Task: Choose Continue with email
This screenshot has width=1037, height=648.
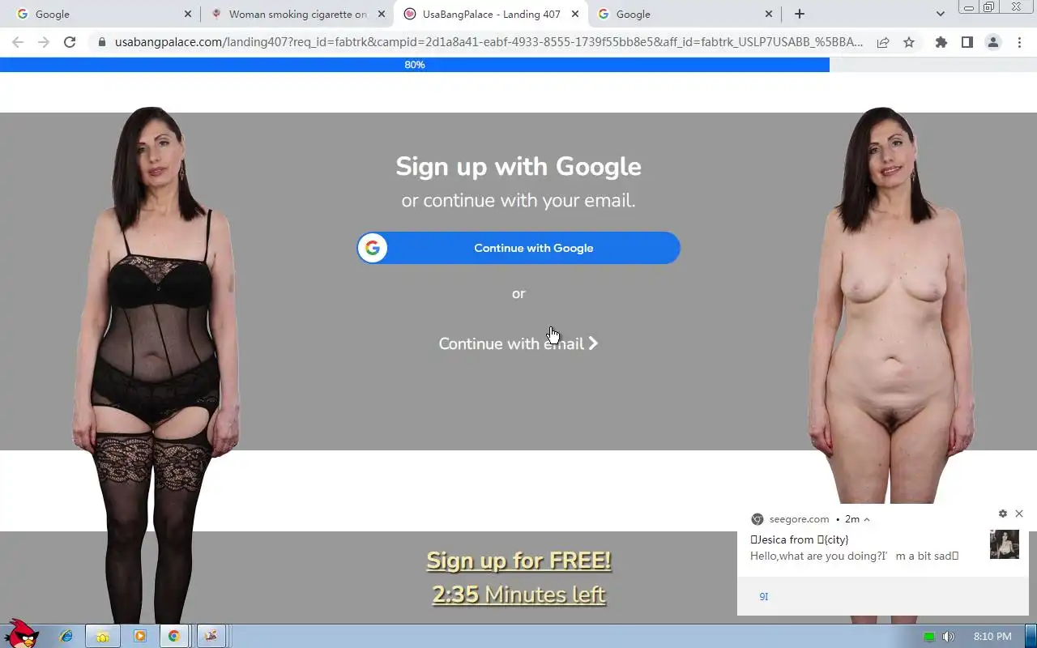Action: pyautogui.click(x=518, y=343)
